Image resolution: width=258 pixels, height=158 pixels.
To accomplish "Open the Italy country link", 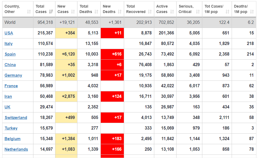I will pyautogui.click(x=9, y=44).
